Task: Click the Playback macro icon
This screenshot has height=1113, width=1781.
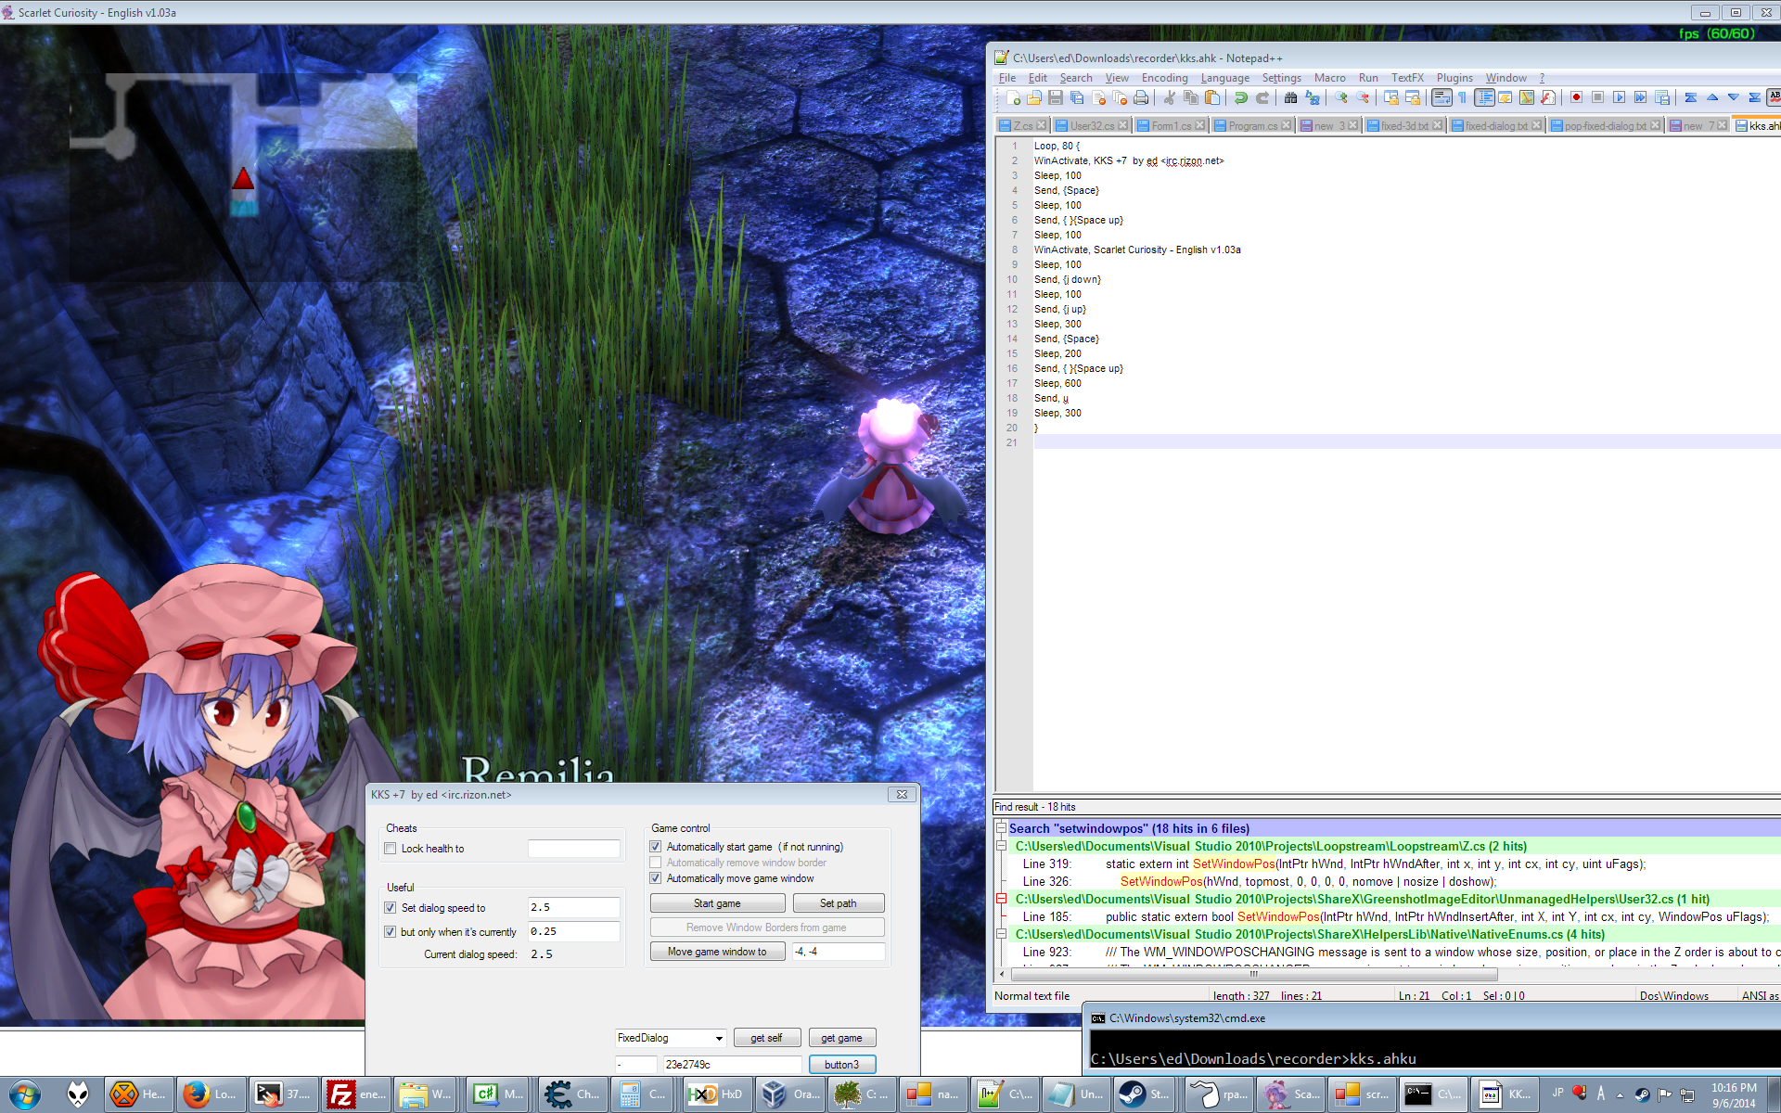Action: [1619, 97]
